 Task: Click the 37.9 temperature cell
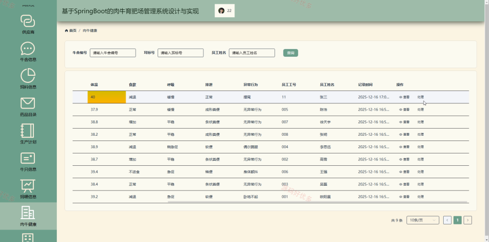pyautogui.click(x=94, y=110)
